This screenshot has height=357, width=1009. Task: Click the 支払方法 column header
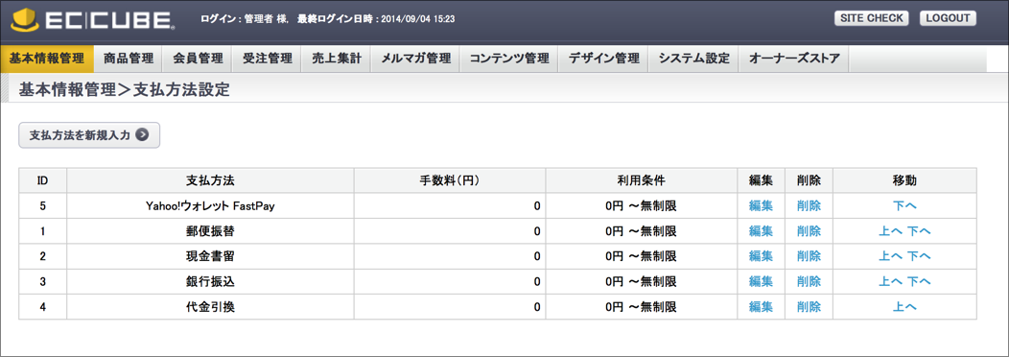coord(210,180)
